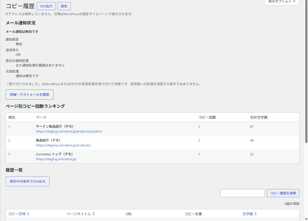Sort by コピー日時 column header
Viewport: 308px width, 221px height.
17,214
